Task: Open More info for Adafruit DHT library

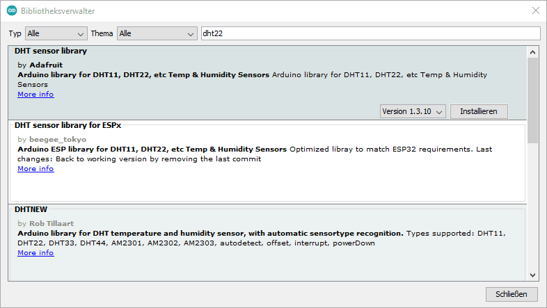Action: point(35,94)
